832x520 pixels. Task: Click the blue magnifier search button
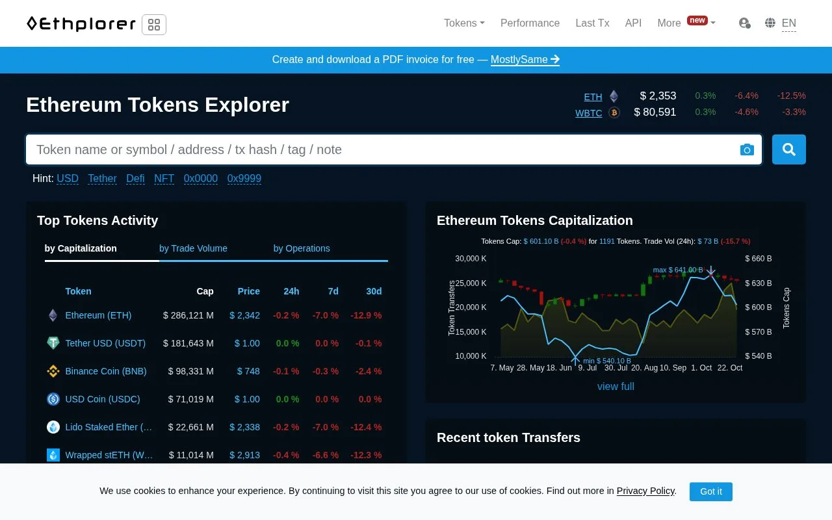click(x=789, y=149)
